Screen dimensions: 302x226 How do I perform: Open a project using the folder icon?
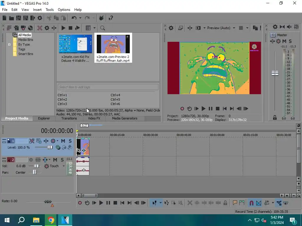(x=12, y=18)
